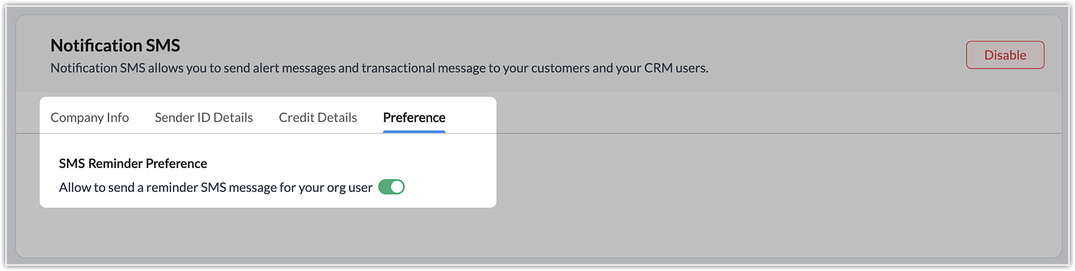The image size is (1075, 271).
Task: Toggle the SMS reminder switch off
Action: point(391,187)
